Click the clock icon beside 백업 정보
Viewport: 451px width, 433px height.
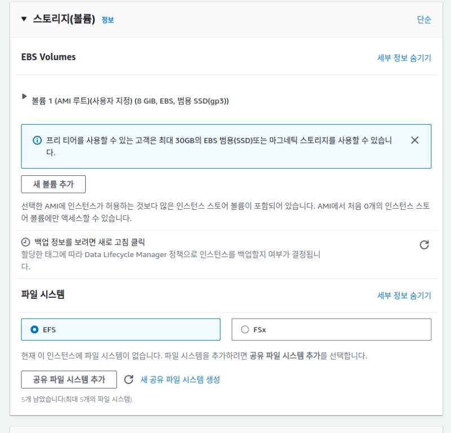tap(25, 242)
